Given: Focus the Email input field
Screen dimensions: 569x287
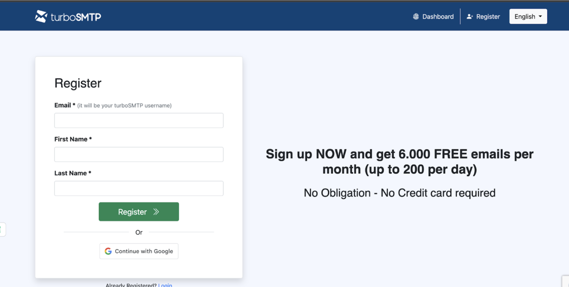Looking at the screenshot, I should tap(139, 120).
